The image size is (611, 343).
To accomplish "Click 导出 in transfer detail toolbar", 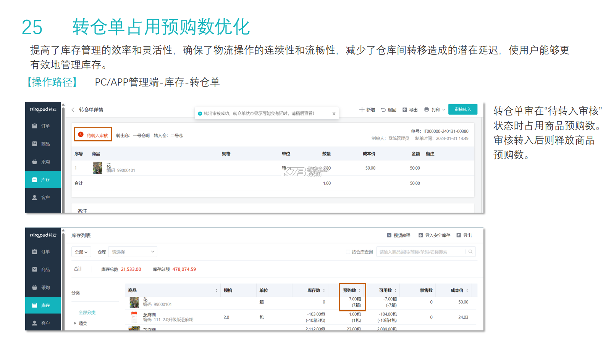I will (x=410, y=110).
